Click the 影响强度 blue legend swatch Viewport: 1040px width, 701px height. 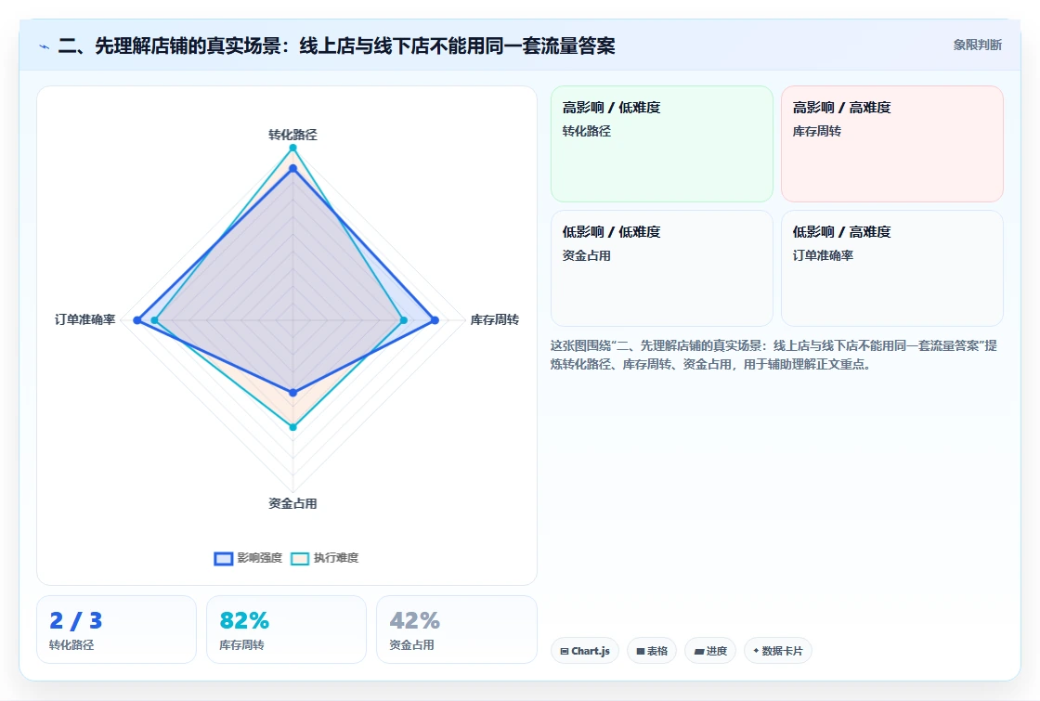pyautogui.click(x=224, y=558)
